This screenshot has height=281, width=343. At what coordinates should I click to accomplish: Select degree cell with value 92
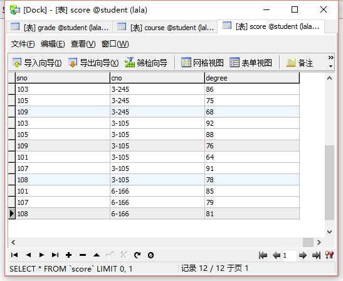(252, 123)
